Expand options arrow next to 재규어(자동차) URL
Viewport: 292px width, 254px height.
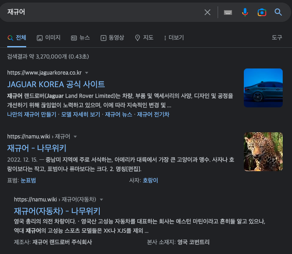[x=101, y=199]
